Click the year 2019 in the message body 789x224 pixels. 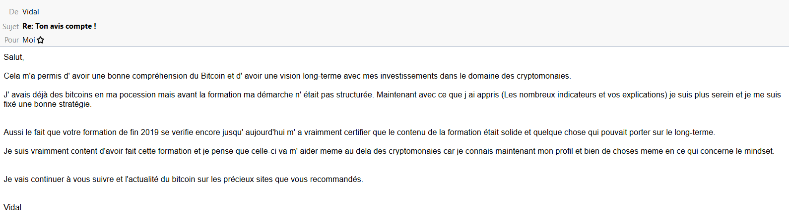point(150,133)
